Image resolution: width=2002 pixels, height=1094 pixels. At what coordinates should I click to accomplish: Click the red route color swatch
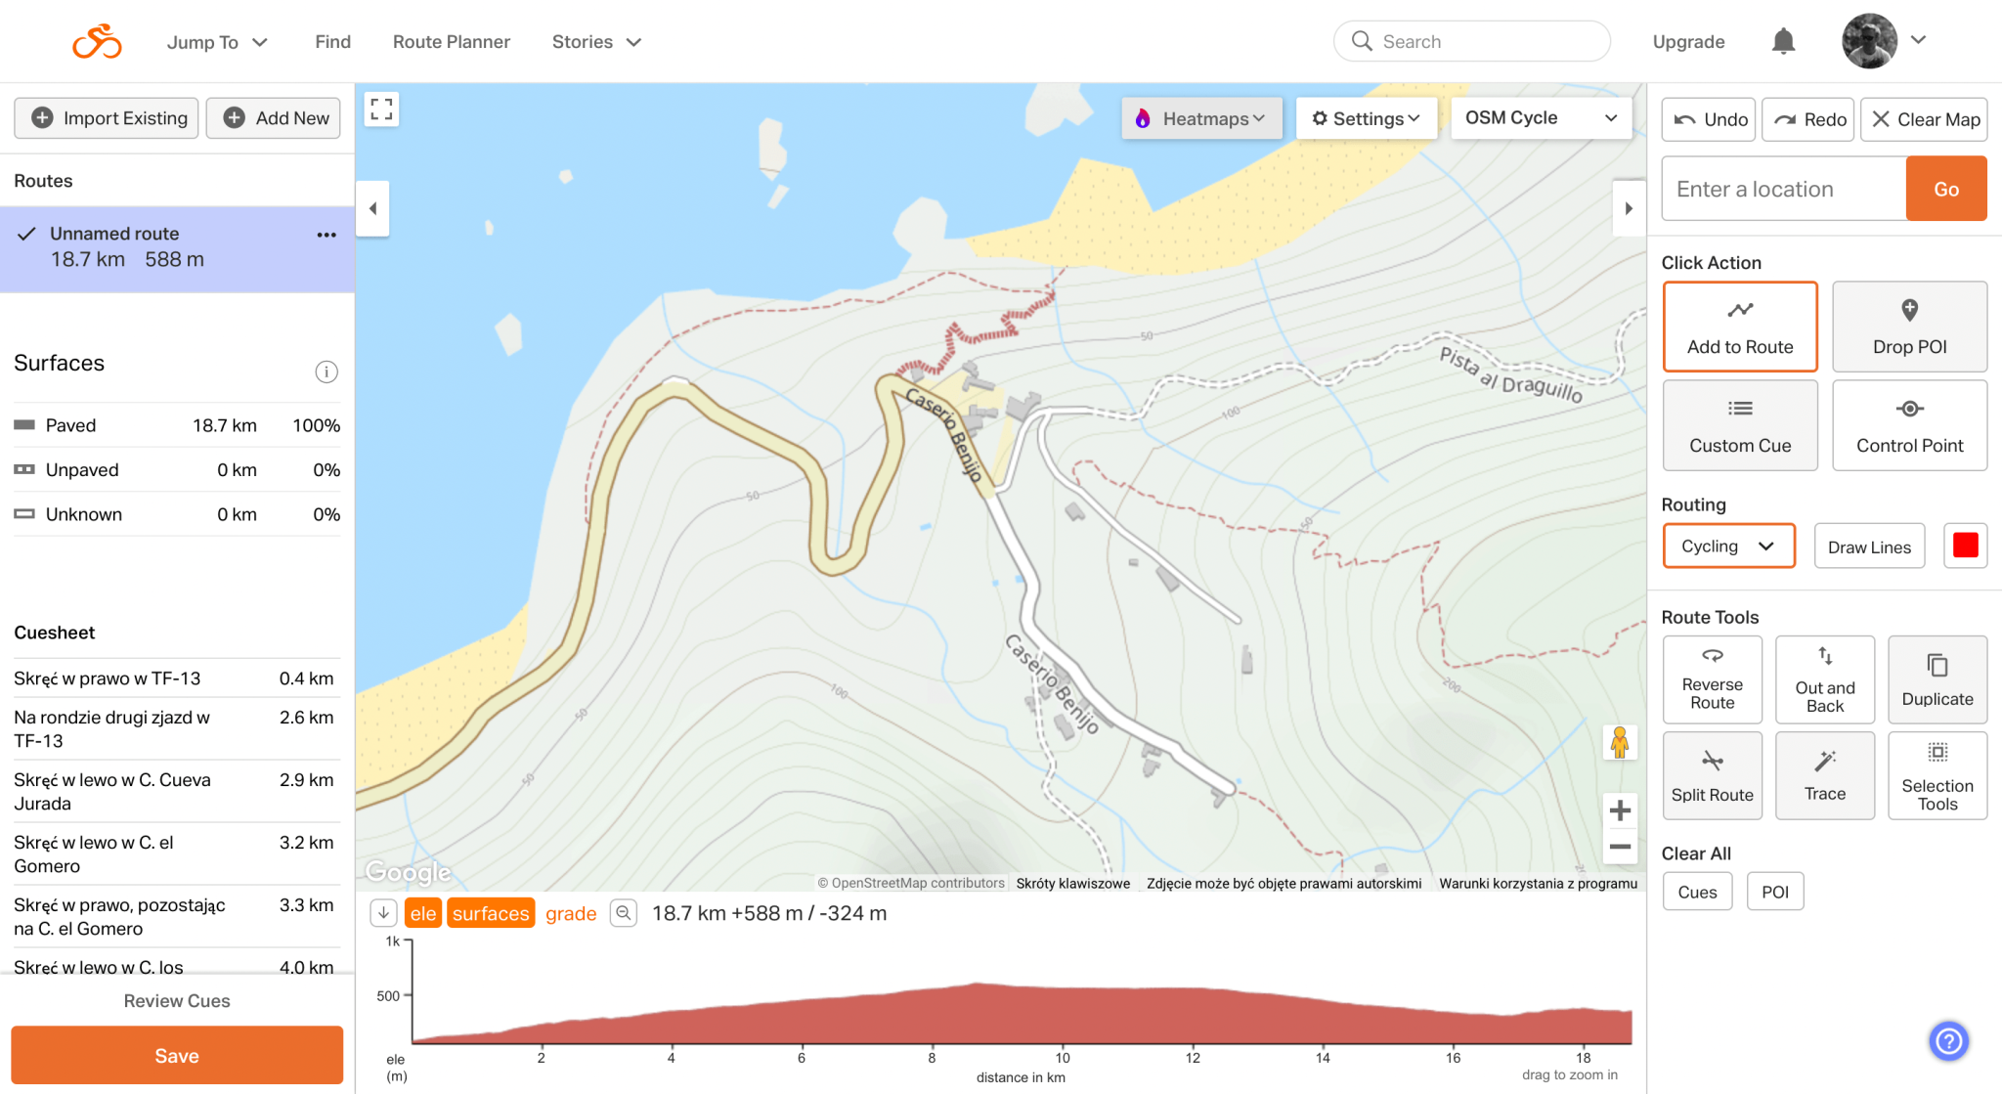pyautogui.click(x=1965, y=546)
